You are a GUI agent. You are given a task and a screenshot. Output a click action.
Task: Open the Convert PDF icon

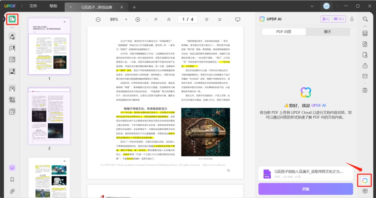pyautogui.click(x=365, y=44)
